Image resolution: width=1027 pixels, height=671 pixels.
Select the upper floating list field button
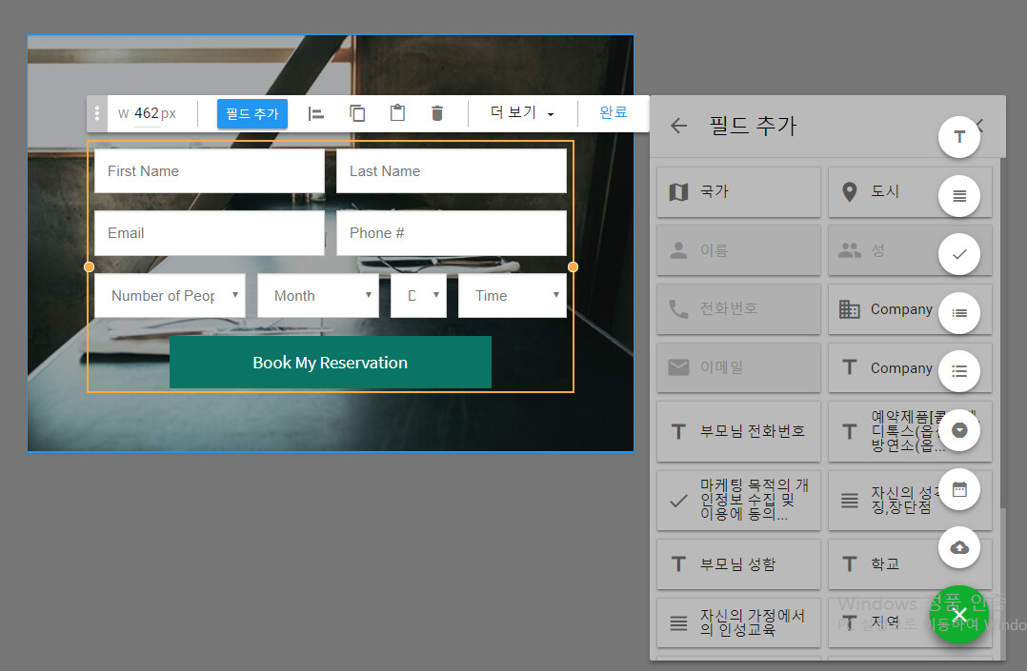point(958,313)
